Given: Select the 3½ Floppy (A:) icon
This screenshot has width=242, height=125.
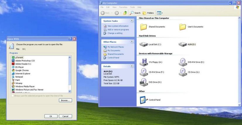Looking at the screenshot, I should pos(144,62).
